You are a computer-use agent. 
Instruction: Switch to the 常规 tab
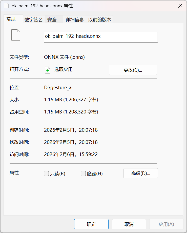[13, 19]
